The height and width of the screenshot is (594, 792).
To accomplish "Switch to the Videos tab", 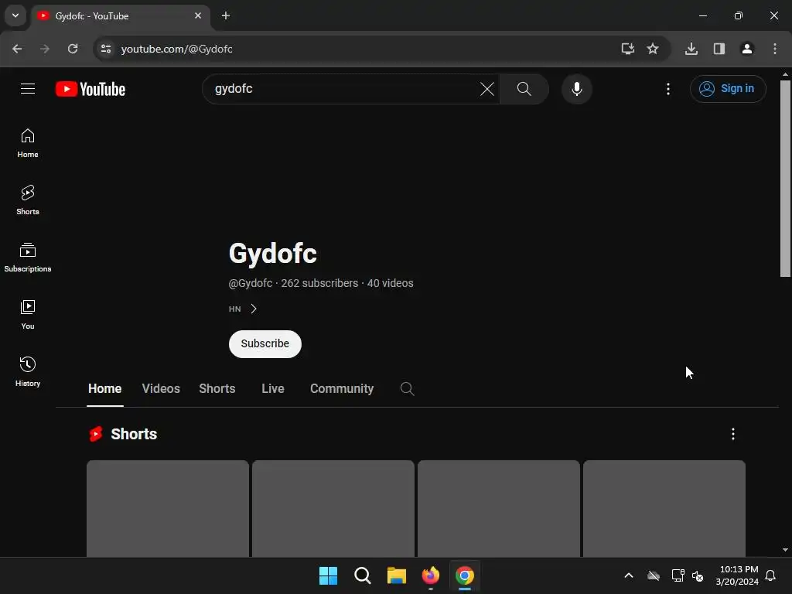I will point(161,388).
